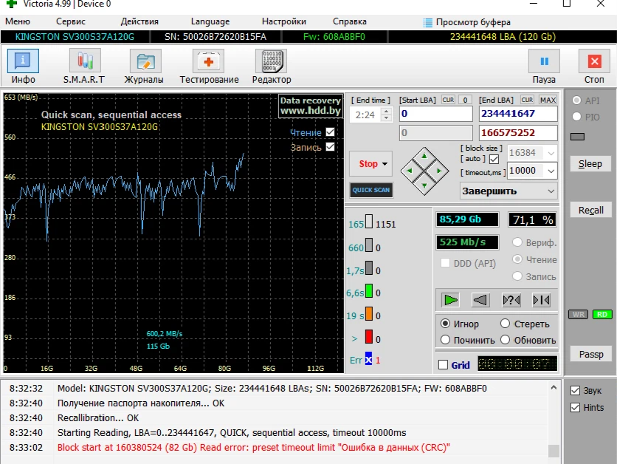Select the Починить radio button
The width and height of the screenshot is (617, 464).
(445, 340)
